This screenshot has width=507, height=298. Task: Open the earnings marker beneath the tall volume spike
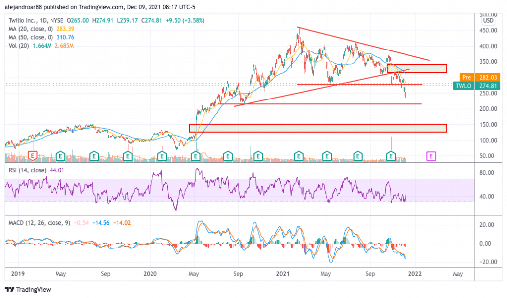click(391, 156)
